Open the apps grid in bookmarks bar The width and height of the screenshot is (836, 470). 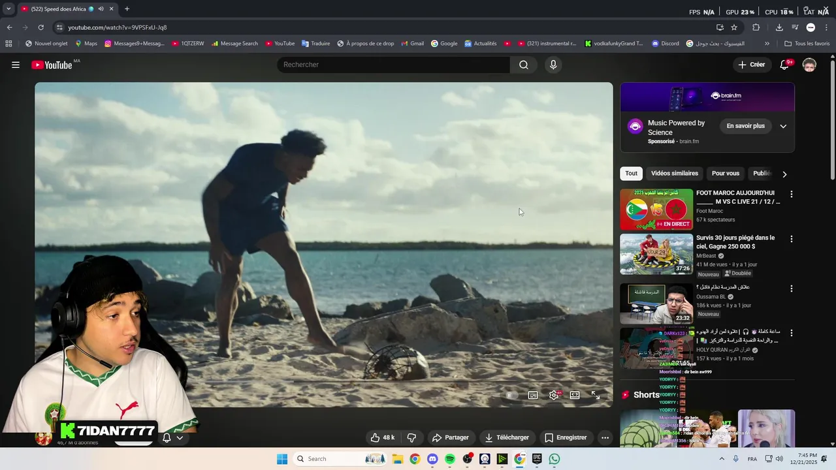click(8, 44)
